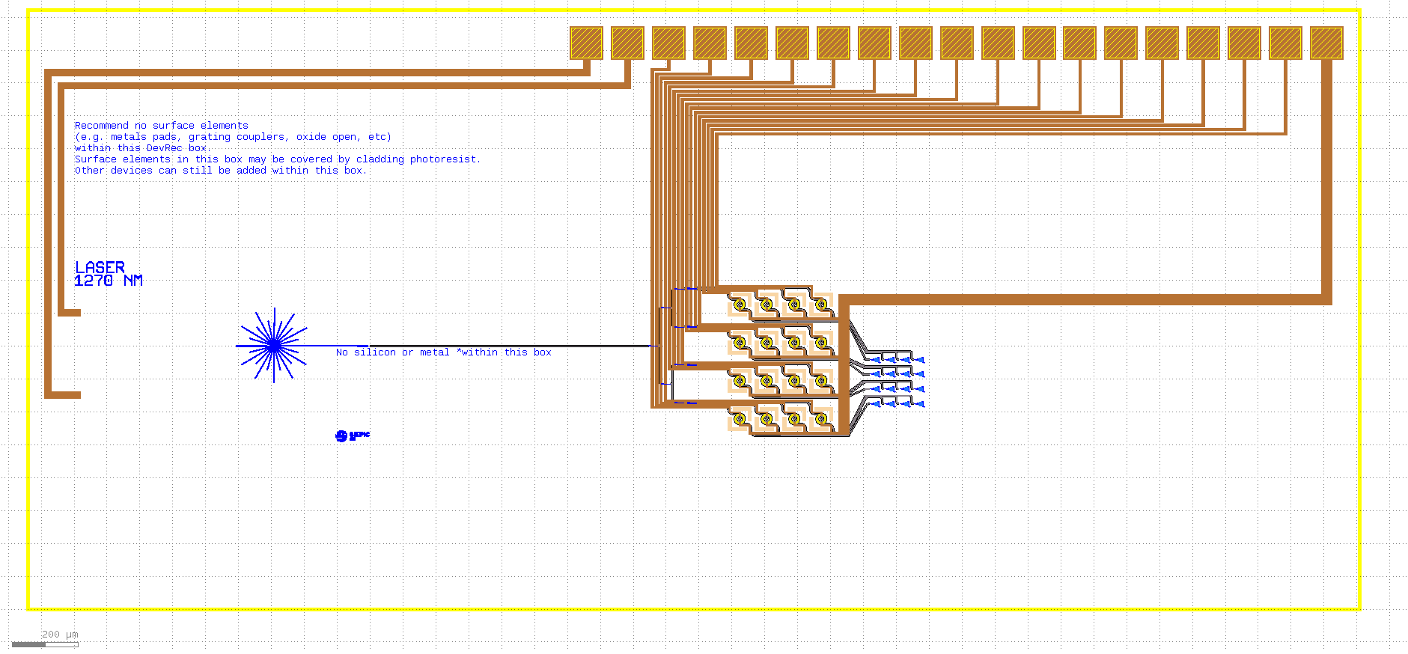Pick the second bond pad from the left
Viewport: 1408px width, 654px height.
pos(627,43)
